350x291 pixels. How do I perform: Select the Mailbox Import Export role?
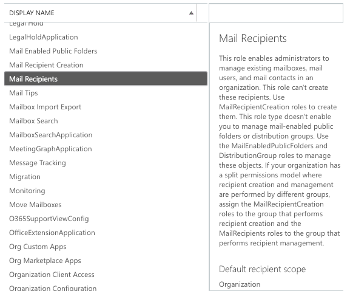(106, 107)
